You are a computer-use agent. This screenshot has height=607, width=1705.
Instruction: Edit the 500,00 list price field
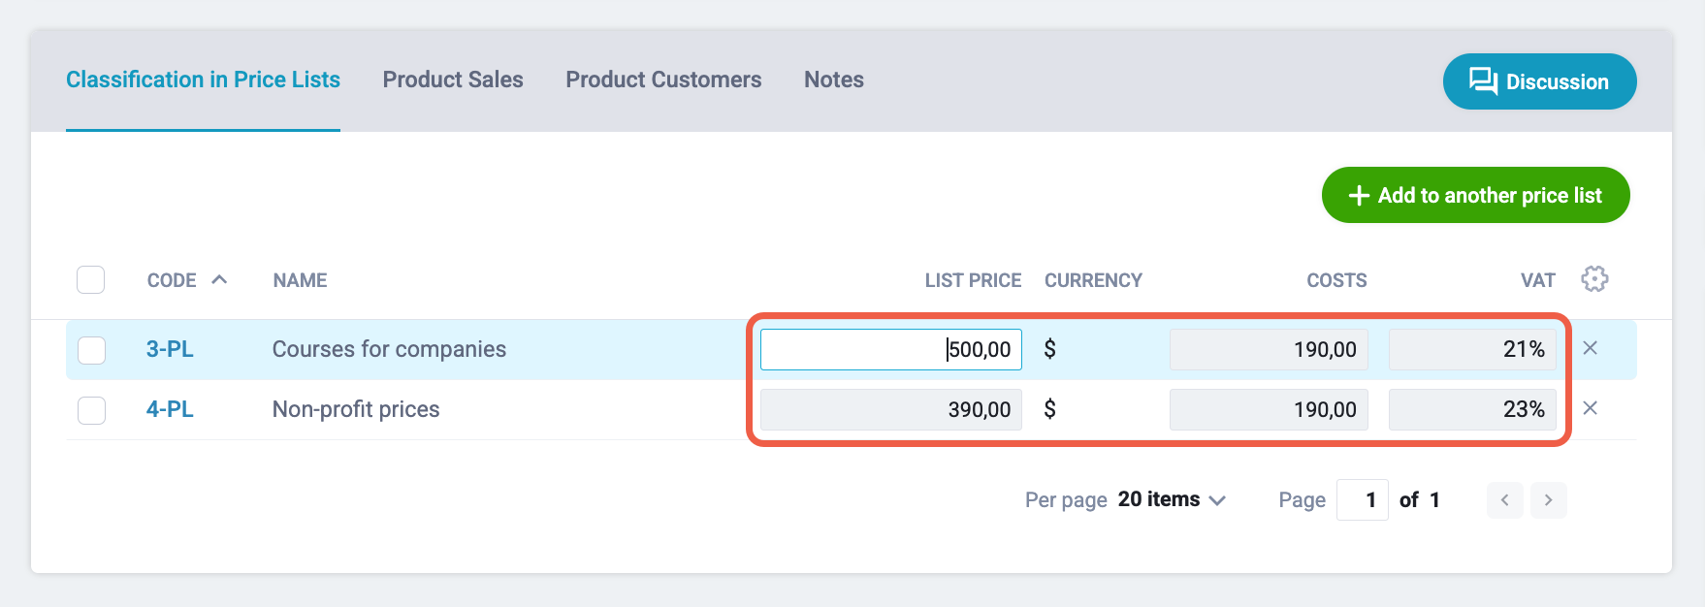click(891, 349)
